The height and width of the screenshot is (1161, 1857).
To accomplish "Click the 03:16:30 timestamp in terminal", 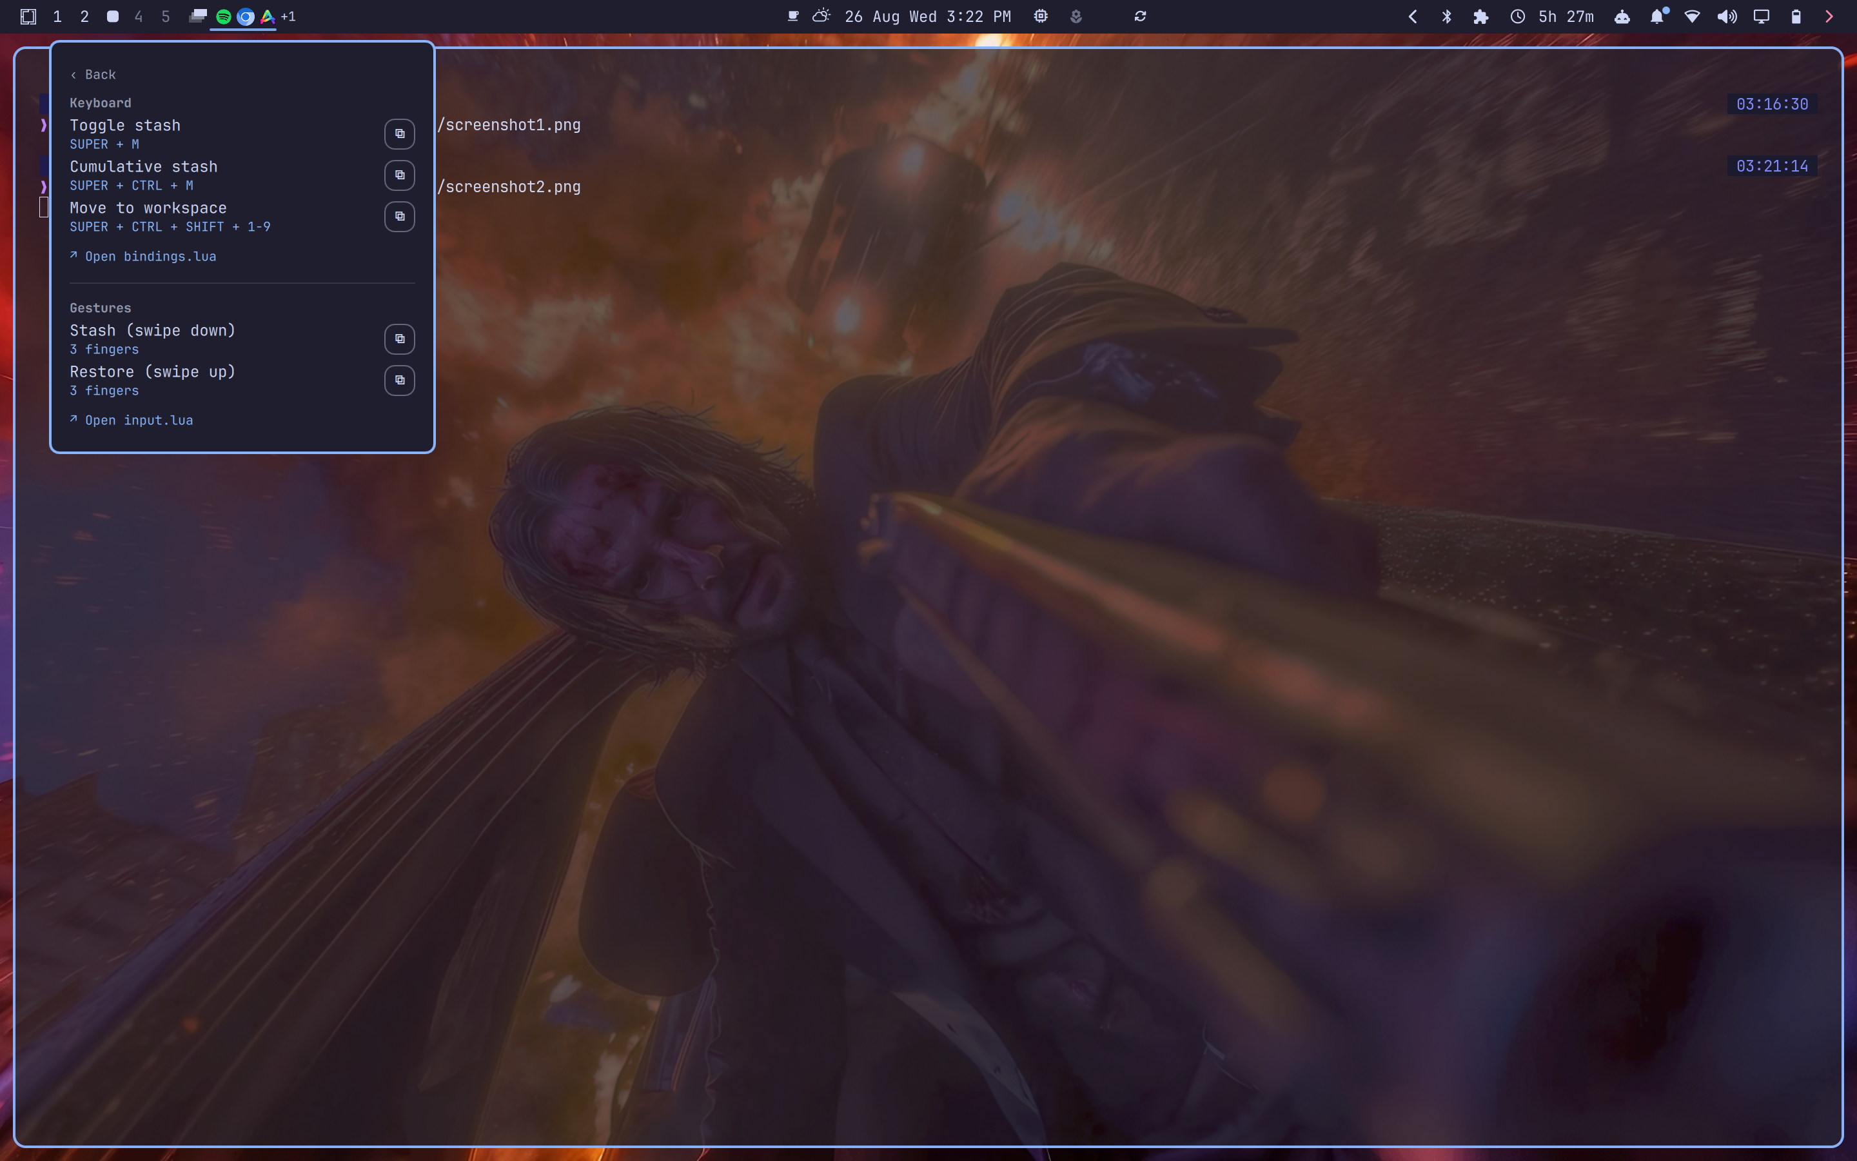I will [1772, 104].
